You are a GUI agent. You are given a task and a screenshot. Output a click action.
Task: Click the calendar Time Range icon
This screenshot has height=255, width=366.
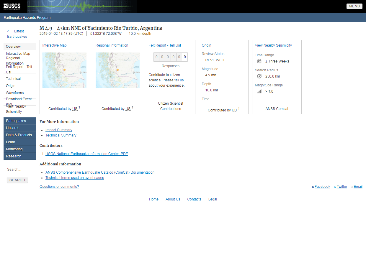click(259, 61)
